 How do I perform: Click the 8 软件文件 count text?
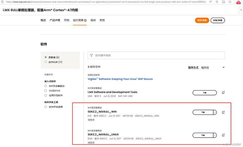point(94,67)
